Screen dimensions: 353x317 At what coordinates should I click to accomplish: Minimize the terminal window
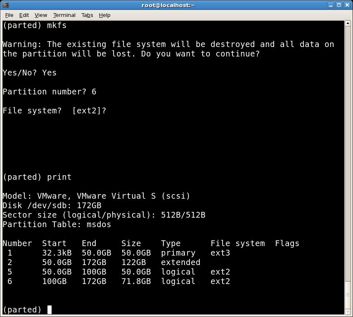(331, 5)
